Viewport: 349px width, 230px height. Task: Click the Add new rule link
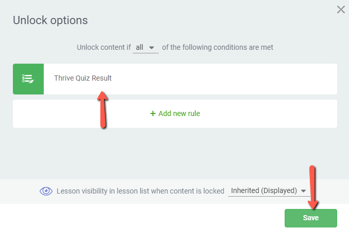(x=175, y=113)
